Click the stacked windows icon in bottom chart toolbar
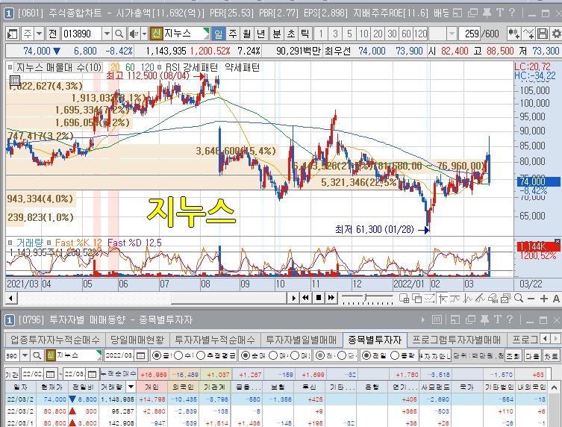The height and width of the screenshot is (427, 562). (416, 298)
